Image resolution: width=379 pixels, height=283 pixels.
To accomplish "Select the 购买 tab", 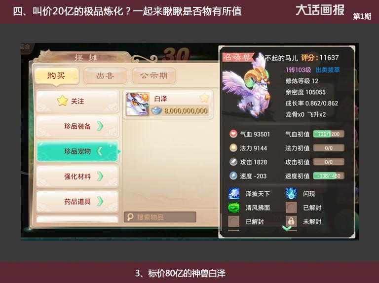I will pos(57,76).
